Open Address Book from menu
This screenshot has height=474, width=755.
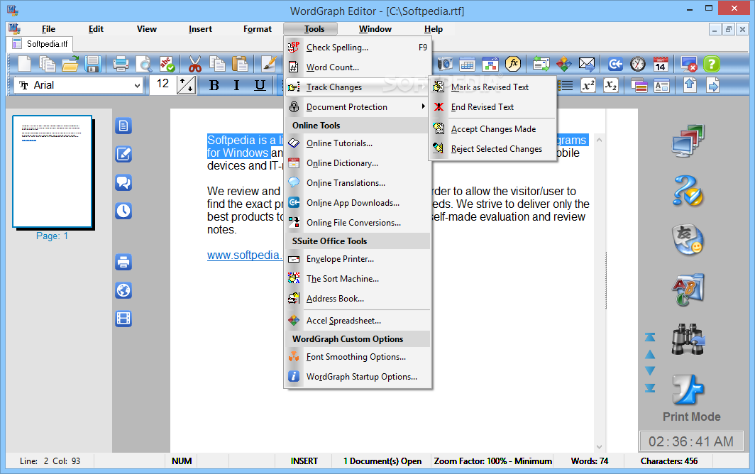coord(358,299)
